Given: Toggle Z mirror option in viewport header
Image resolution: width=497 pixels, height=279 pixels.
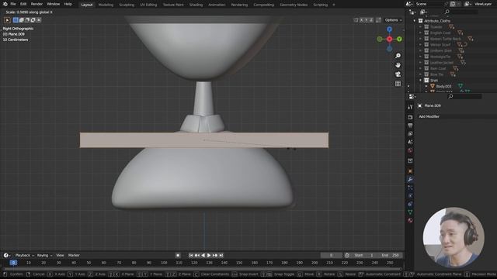Looking at the screenshot, I should (371, 20).
